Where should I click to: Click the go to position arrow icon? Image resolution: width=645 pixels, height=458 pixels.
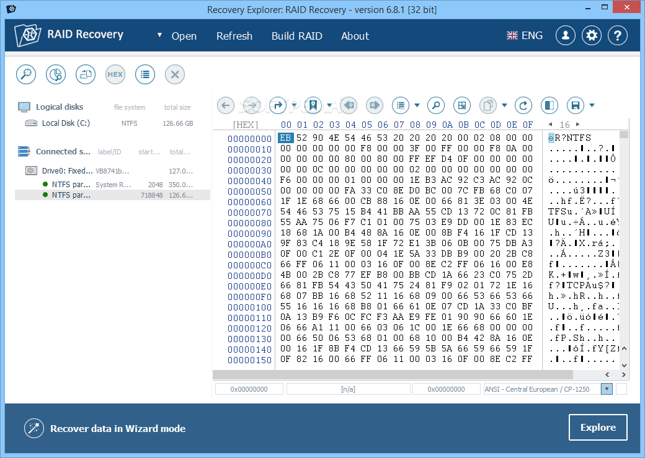click(x=278, y=105)
